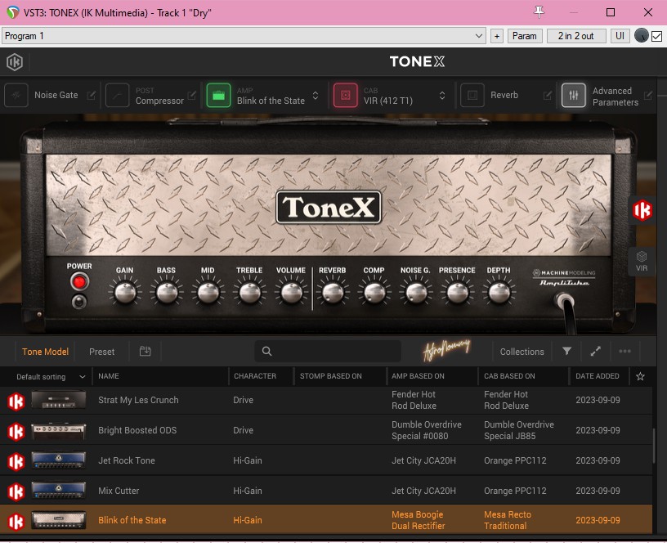667x543 pixels.
Task: Open the CAB VIR (412 T1) selector arrows
Action: [442, 96]
